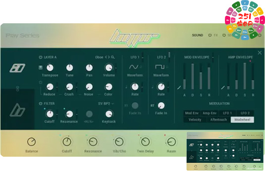The width and height of the screenshot is (265, 180).
Task: Open the Oboe sample name selector
Action: pyautogui.click(x=99, y=58)
